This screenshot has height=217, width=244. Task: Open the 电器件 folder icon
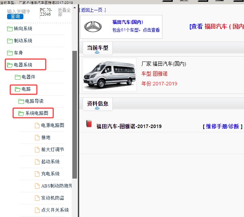click(18, 77)
